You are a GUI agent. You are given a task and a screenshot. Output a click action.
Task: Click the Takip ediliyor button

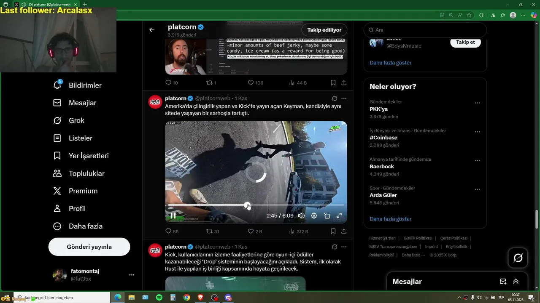pyautogui.click(x=324, y=30)
